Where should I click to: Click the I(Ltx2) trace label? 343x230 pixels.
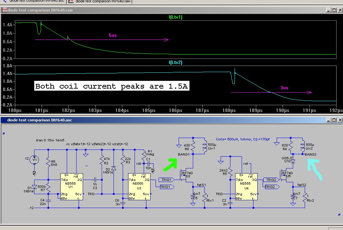176,63
